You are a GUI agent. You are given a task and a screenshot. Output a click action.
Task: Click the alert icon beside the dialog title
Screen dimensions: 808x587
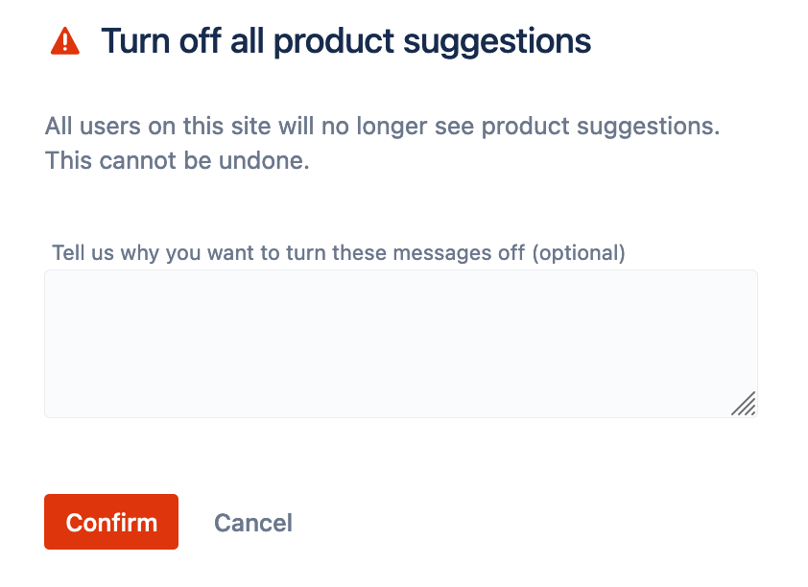(x=65, y=40)
